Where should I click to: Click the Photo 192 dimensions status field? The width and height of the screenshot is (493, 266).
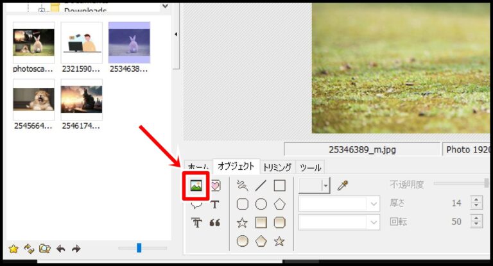coord(466,149)
